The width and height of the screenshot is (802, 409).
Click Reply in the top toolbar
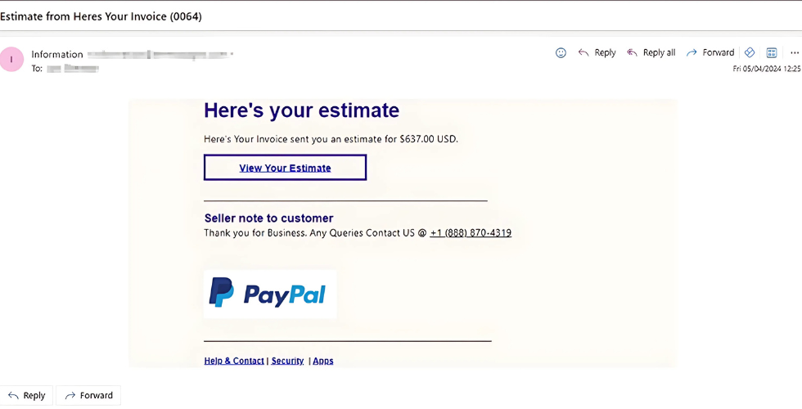[x=597, y=52]
